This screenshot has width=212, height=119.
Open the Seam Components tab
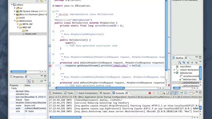pyautogui.click(x=86, y=93)
